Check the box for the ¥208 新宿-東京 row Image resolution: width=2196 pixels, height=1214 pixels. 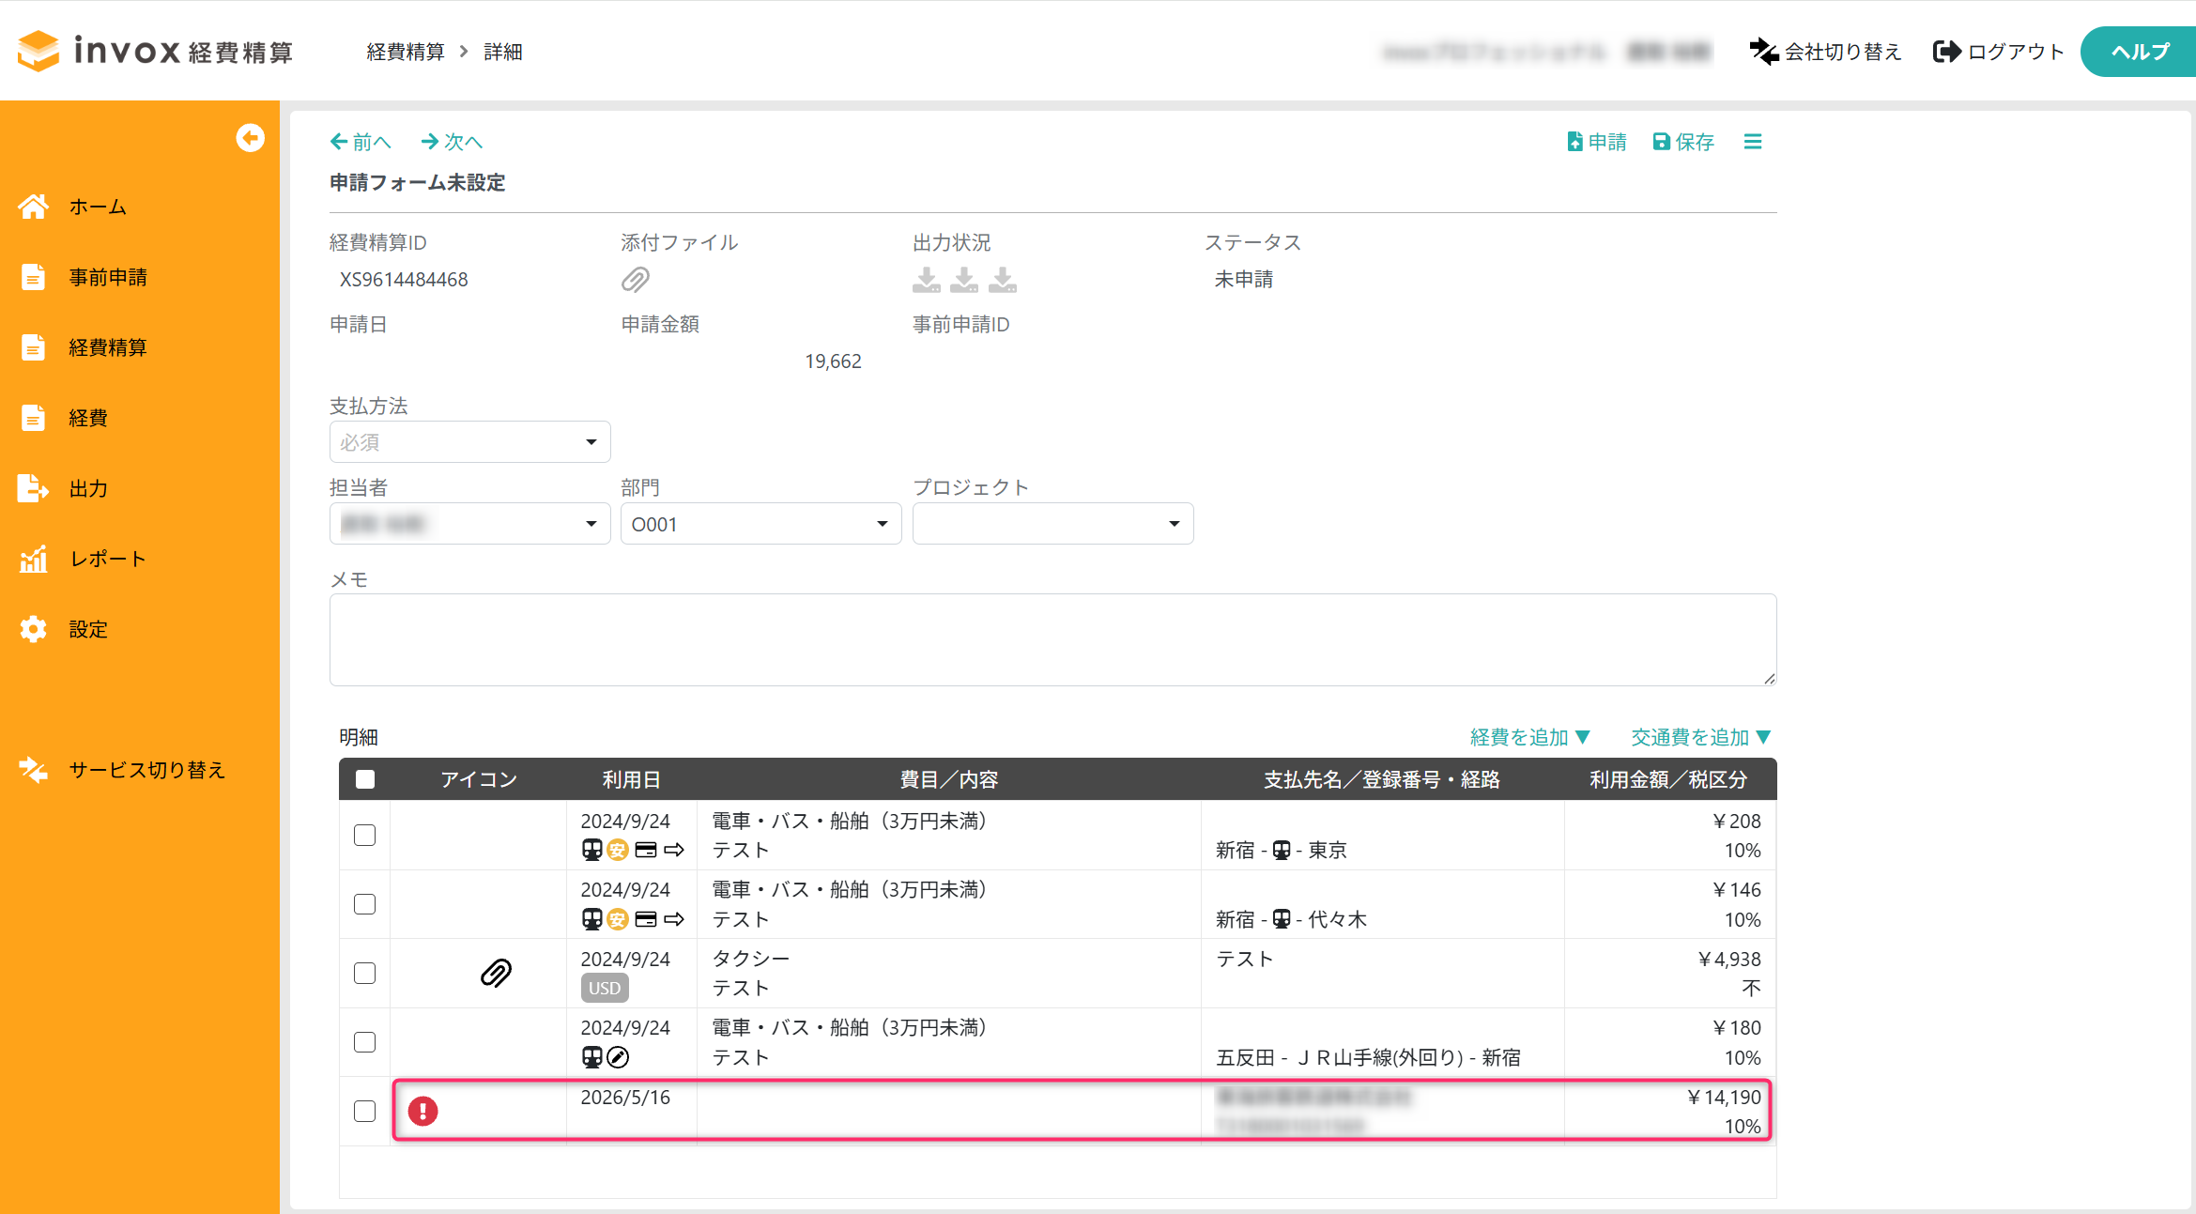point(364,835)
